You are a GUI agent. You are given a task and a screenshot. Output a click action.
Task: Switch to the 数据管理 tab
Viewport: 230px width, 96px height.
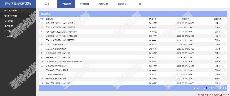(x=85, y=4)
